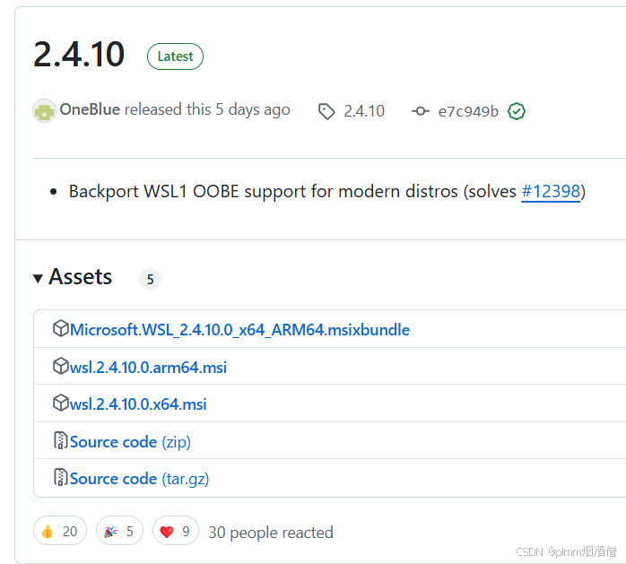Download wsl.2.4.10.0.x64.msi

(x=138, y=403)
